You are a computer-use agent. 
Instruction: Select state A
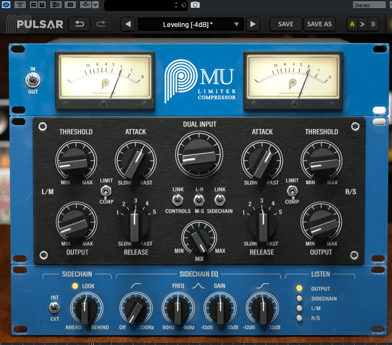[352, 24]
